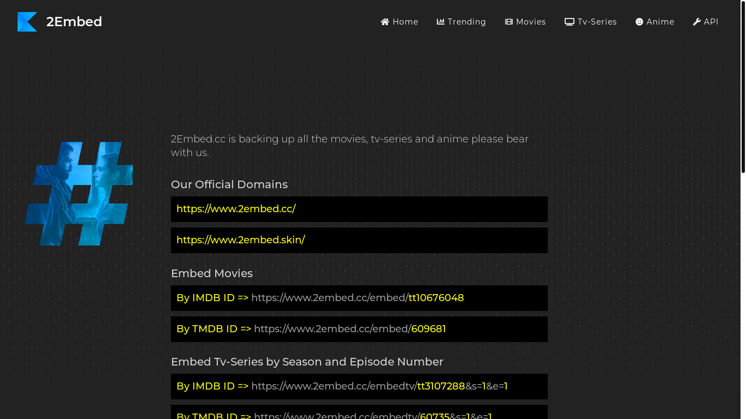This screenshot has width=746, height=419.
Task: Click the 2Embed site title
Action: coord(74,22)
